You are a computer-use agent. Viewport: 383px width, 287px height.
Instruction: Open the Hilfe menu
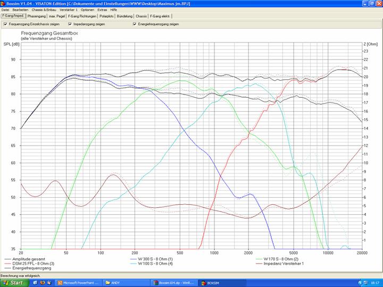pyautogui.click(x=113, y=10)
